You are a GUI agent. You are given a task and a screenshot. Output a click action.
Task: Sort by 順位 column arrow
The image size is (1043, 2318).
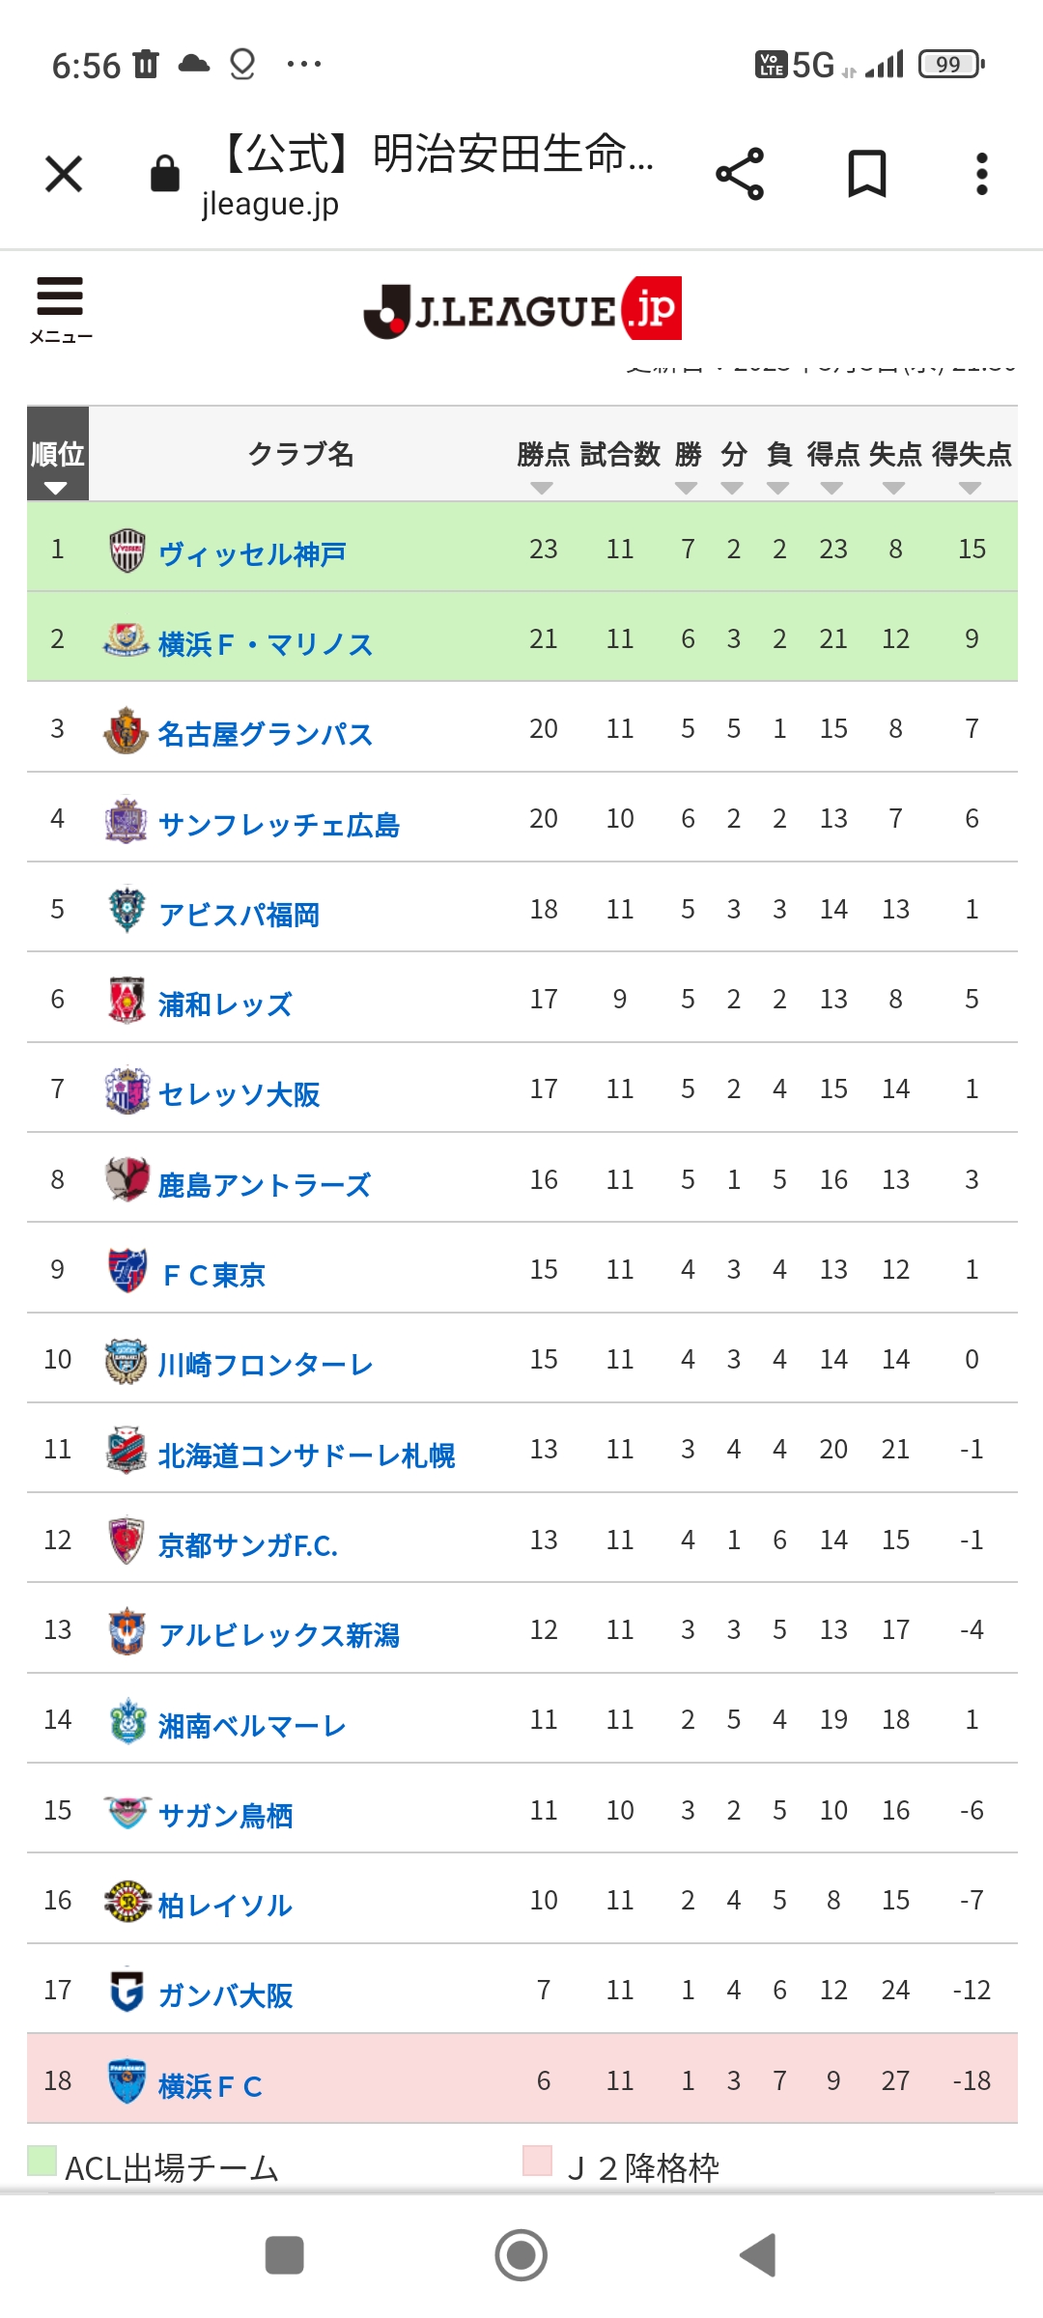click(x=56, y=488)
